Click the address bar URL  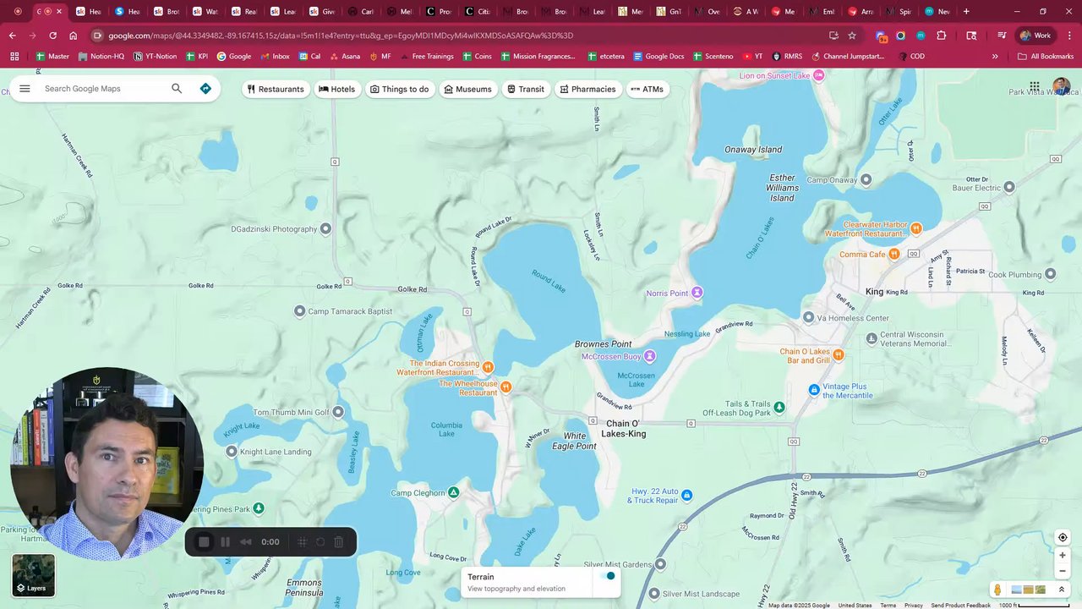[x=341, y=36]
